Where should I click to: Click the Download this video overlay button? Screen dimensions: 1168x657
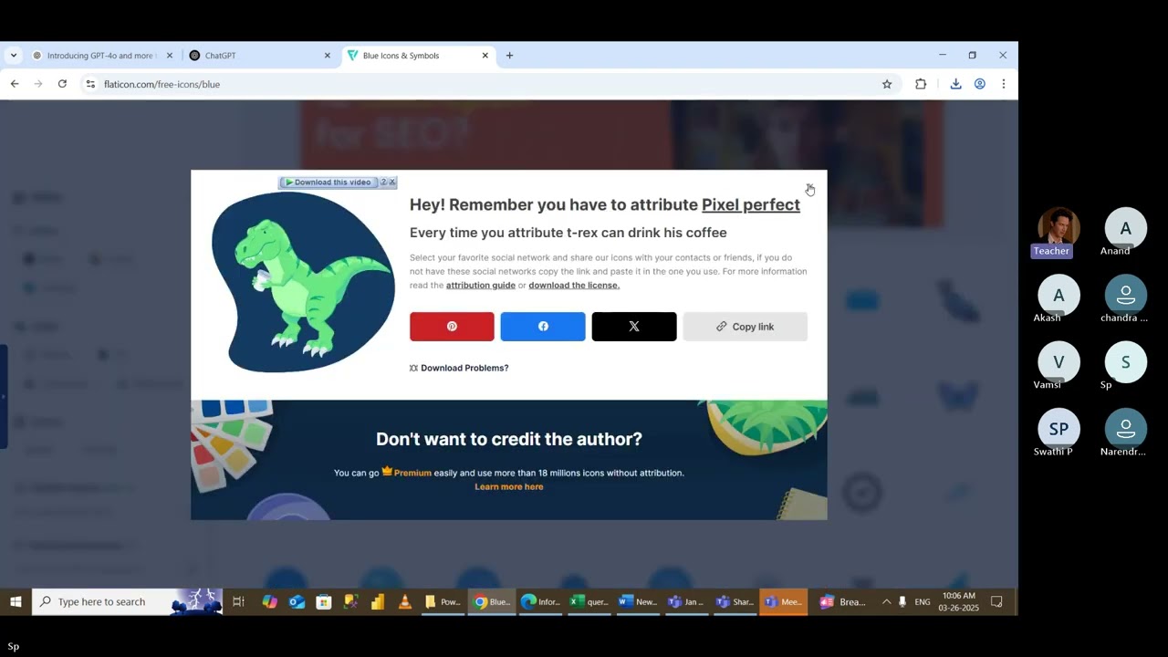tap(328, 182)
